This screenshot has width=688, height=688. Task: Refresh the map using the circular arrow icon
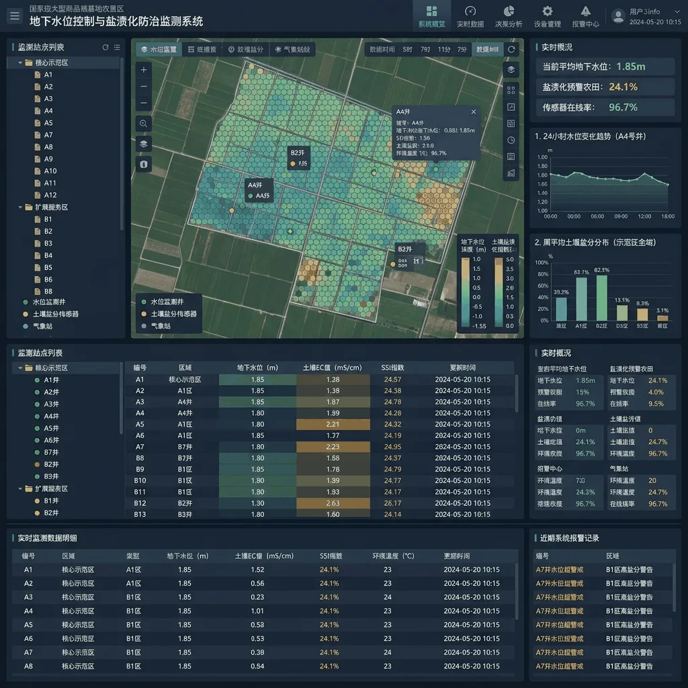511,49
